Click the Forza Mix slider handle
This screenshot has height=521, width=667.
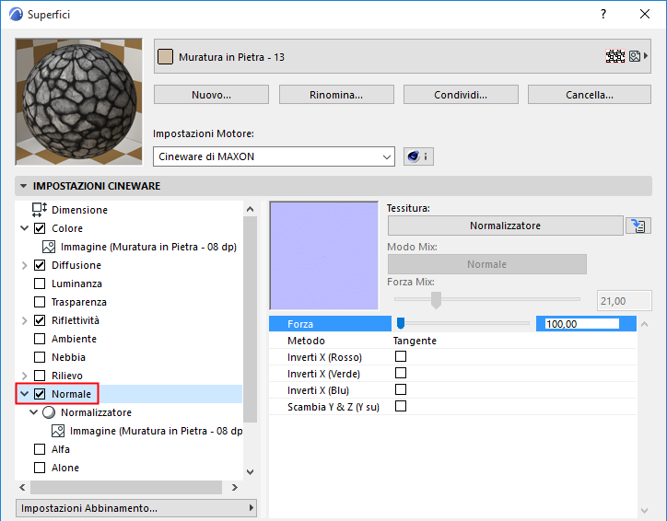436,300
